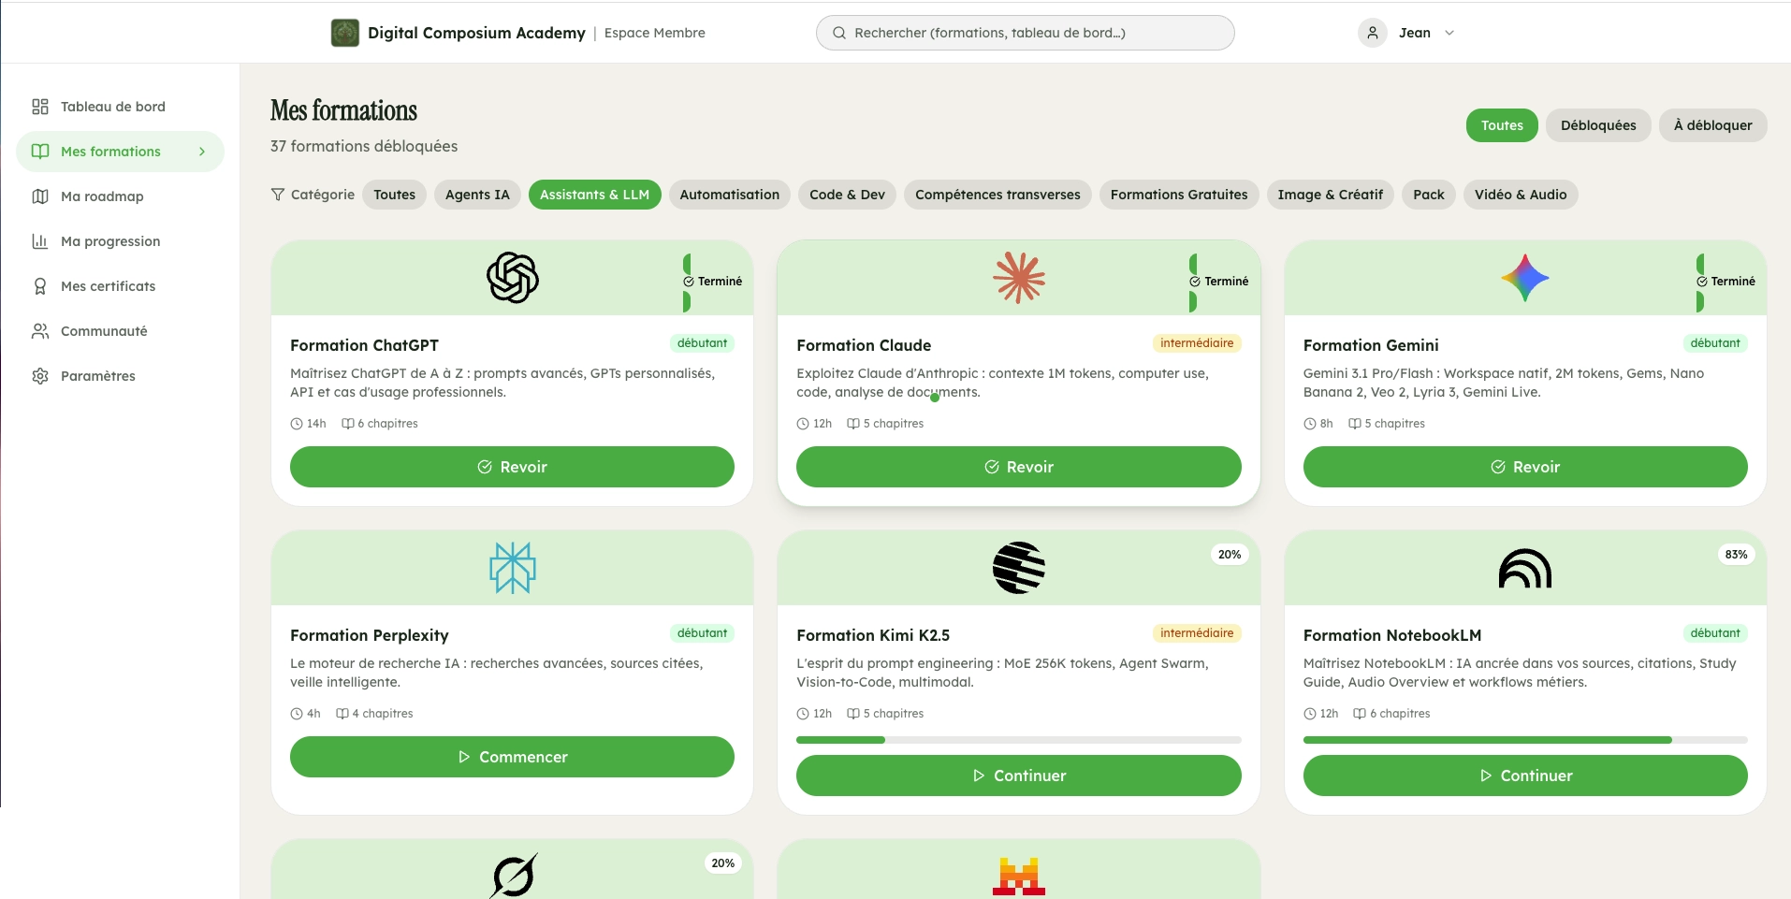The width and height of the screenshot is (1791, 899).
Task: Click the ChatGPT logo icon
Action: pyautogui.click(x=512, y=278)
